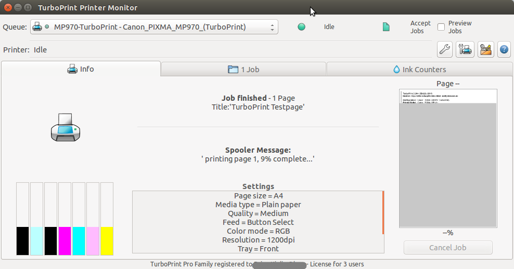Open the Queue printer dropdown
The image size is (514, 269).
coord(154,27)
